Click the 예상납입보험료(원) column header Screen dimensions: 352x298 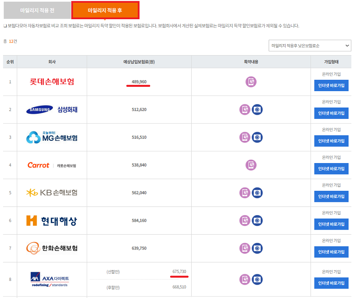click(139, 62)
